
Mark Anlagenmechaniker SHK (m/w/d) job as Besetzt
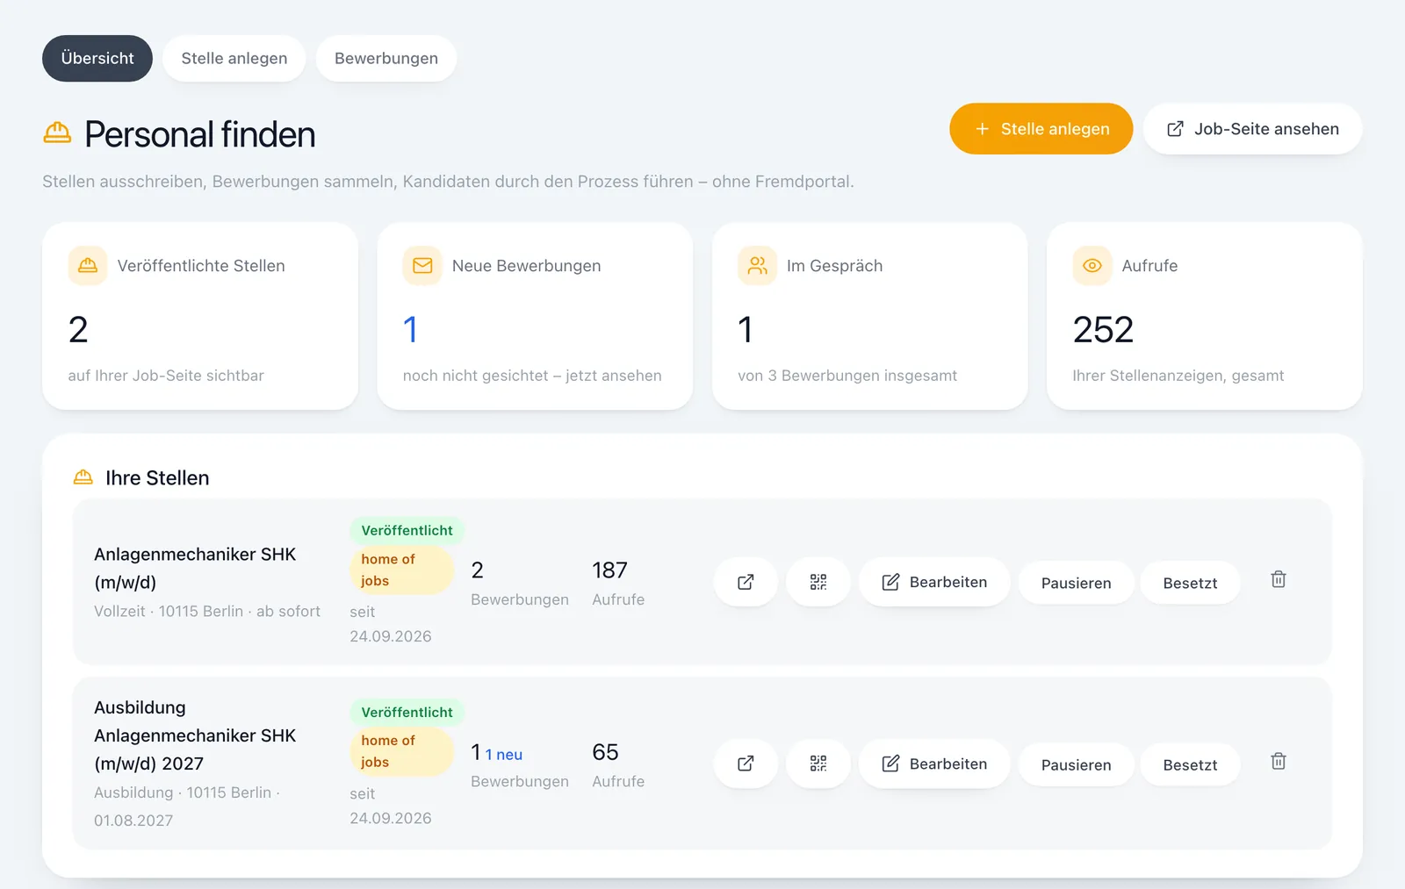pos(1191,583)
